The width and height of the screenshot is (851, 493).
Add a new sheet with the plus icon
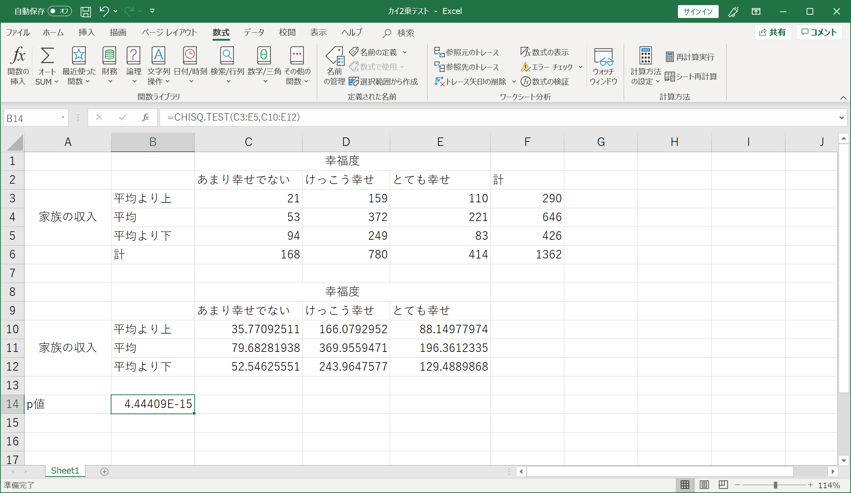click(x=104, y=471)
